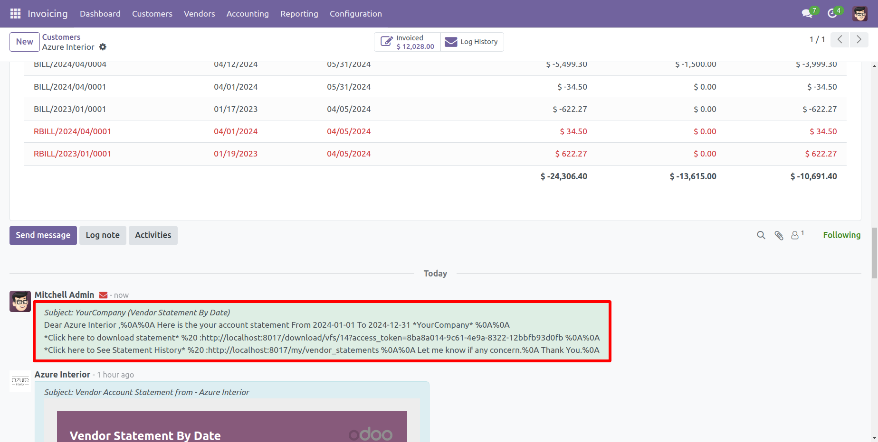Click the total amount $ -24,306.40

[x=564, y=176]
